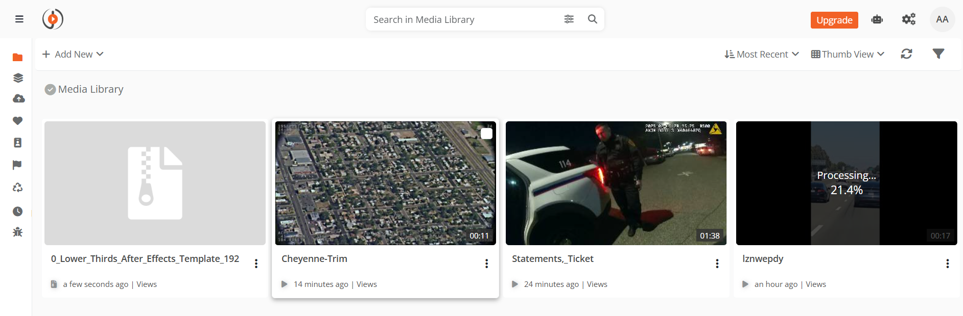Image resolution: width=963 pixels, height=316 pixels.
Task: Open the lznwepdy title link
Action: 763,259
